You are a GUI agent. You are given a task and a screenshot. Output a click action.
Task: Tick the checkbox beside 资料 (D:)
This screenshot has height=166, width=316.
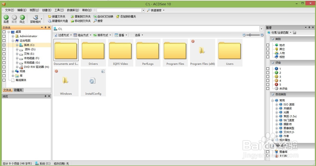4,49
